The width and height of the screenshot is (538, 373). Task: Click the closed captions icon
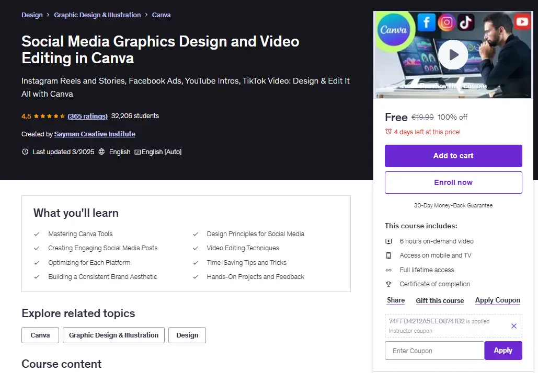[x=137, y=152]
